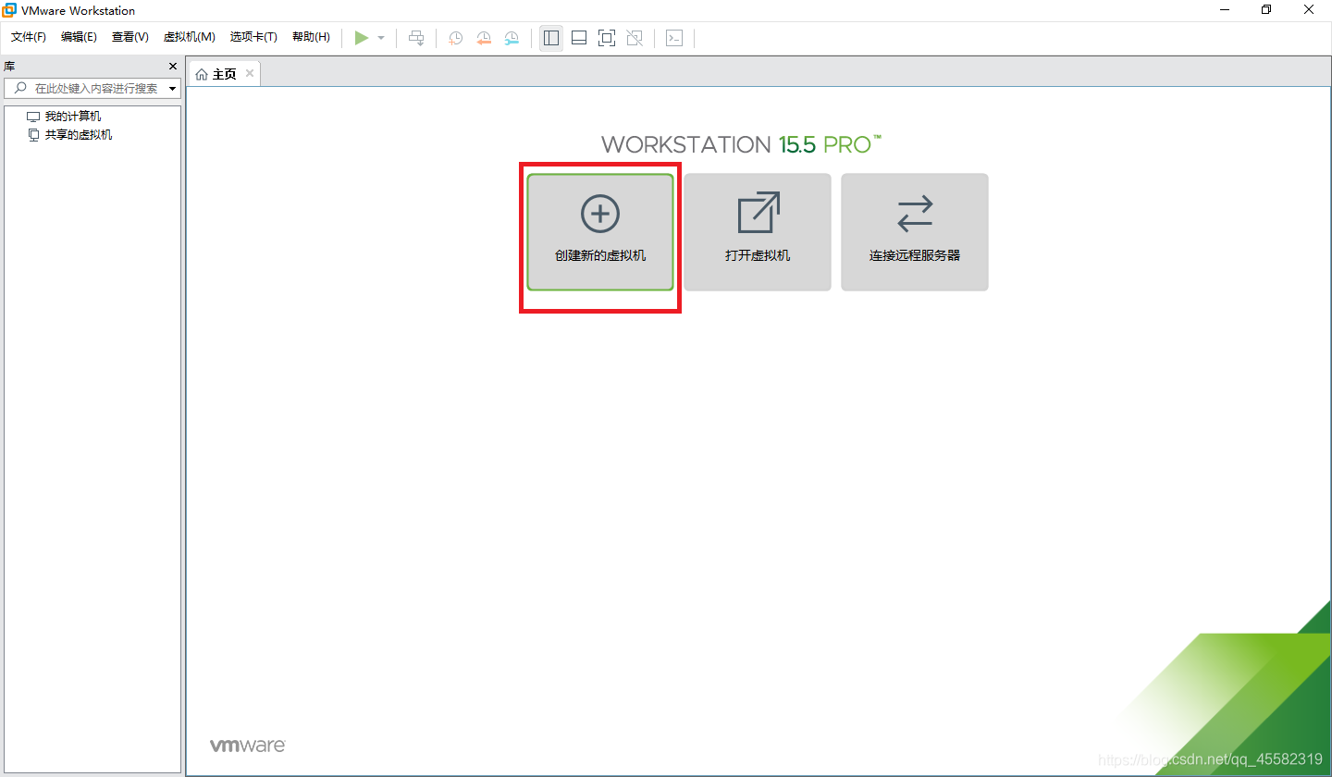
Task: Toggle the library sidebar view icon
Action: click(551, 38)
